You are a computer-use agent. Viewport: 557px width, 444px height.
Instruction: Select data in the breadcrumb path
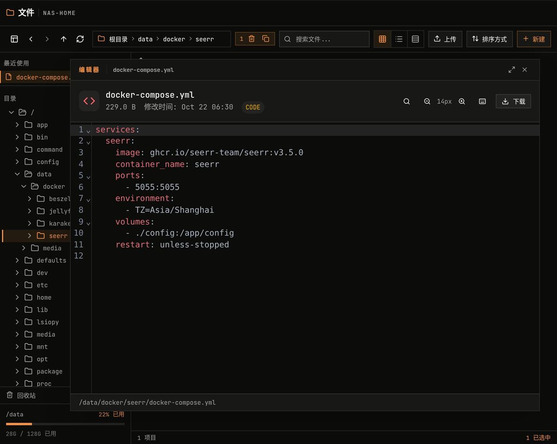point(145,39)
